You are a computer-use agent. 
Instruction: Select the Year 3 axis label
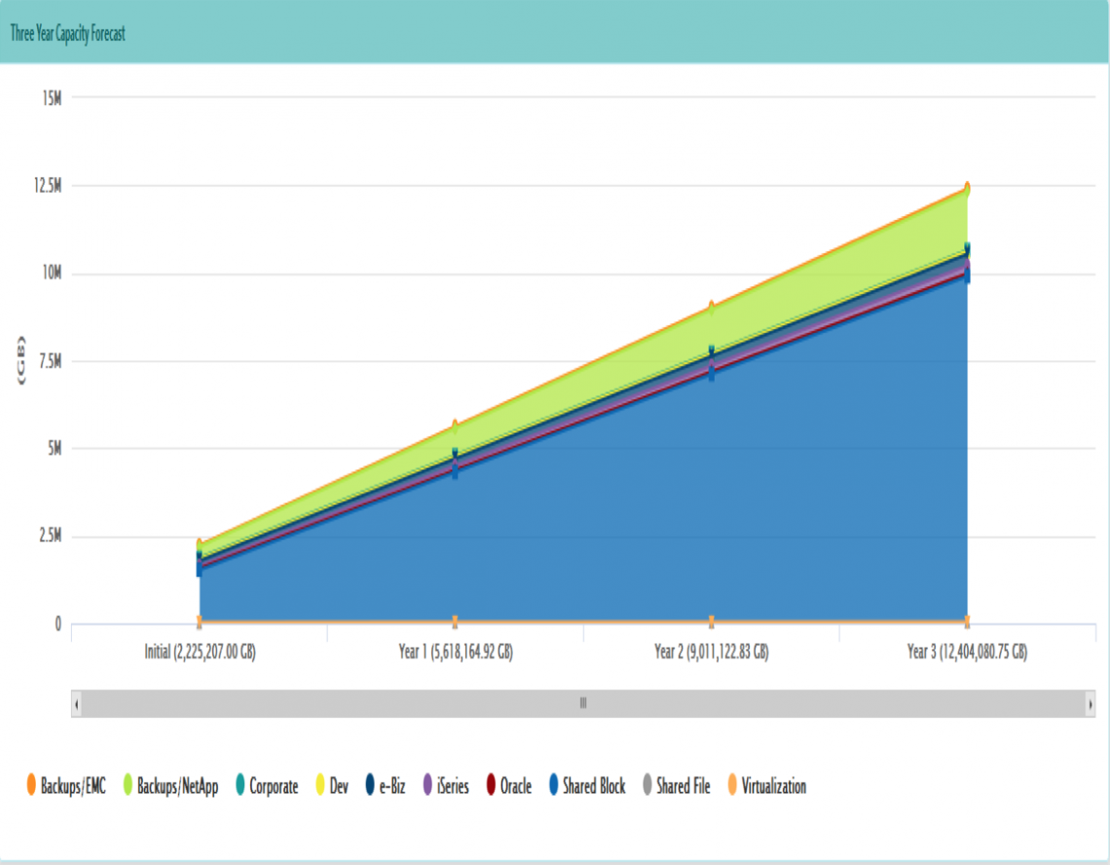966,653
